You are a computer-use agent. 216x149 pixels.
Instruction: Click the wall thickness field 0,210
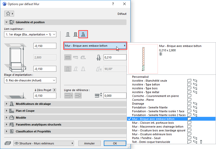115,57
